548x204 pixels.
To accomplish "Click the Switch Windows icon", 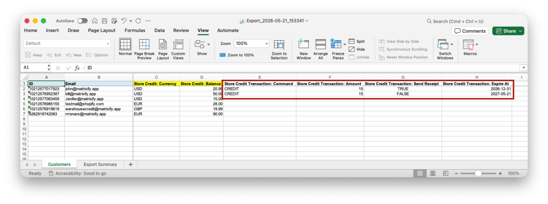I will [x=443, y=45].
